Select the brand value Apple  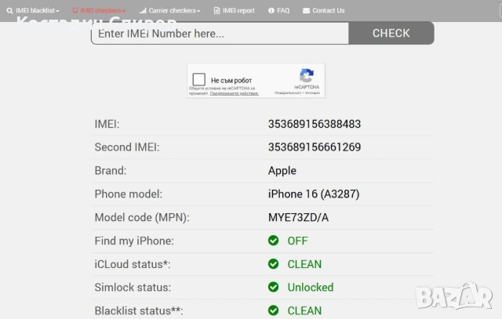tap(282, 171)
